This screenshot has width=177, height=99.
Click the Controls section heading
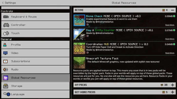click(x=7, y=11)
